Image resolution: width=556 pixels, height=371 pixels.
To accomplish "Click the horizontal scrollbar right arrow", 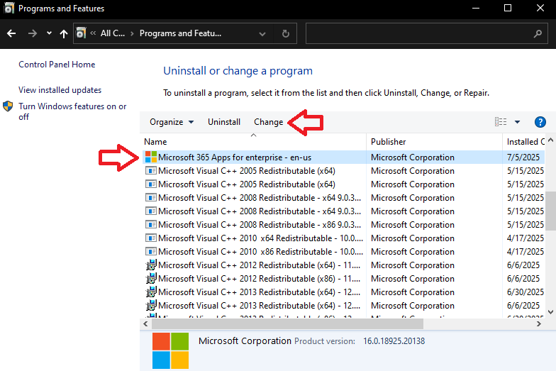I will pos(539,323).
